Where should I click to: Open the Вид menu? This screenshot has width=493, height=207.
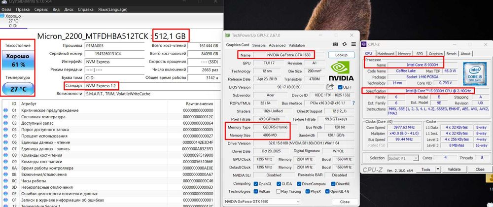(x=56, y=9)
